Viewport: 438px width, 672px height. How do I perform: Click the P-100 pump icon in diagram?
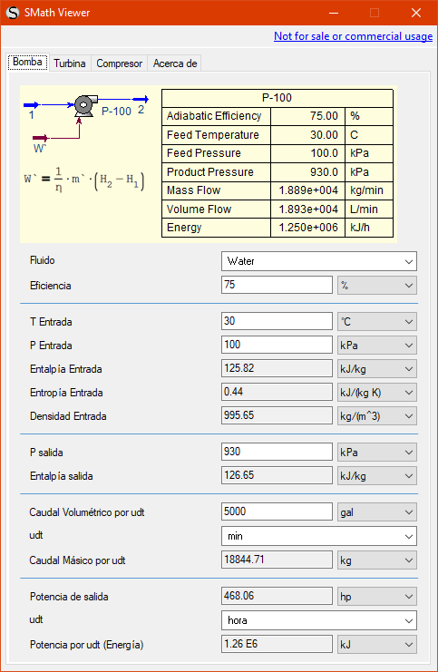85,105
